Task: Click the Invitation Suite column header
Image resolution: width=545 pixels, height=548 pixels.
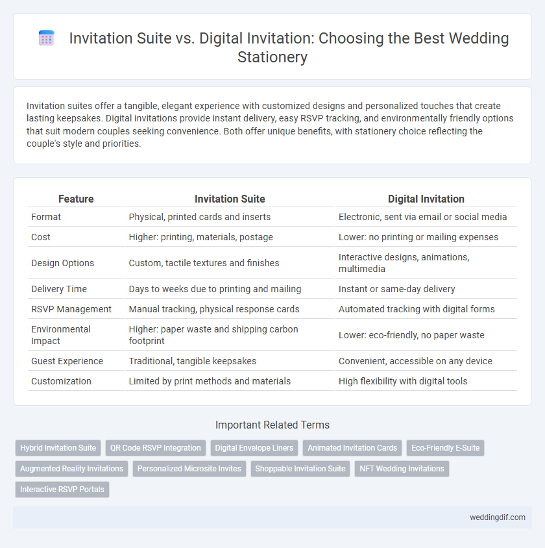Action: [x=230, y=199]
